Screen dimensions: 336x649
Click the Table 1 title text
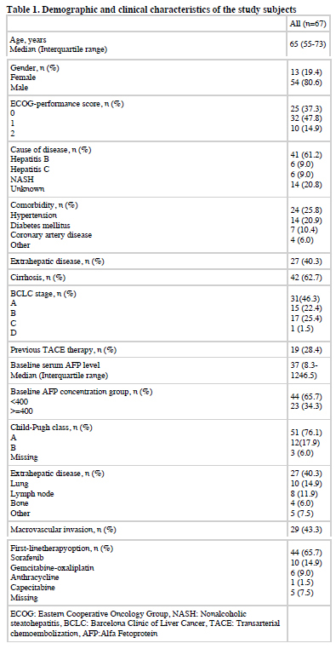click(151, 9)
